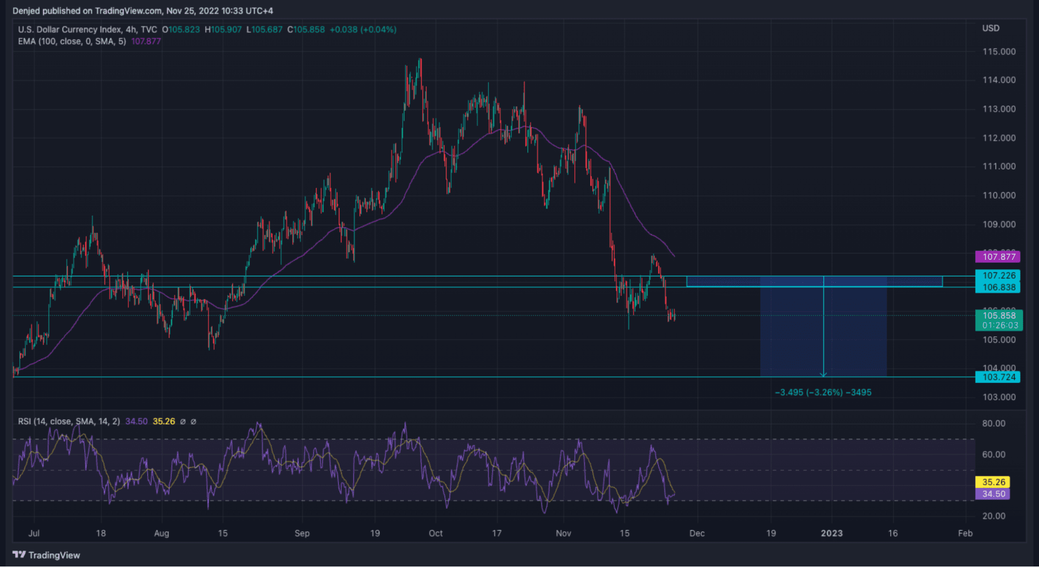Click the purple 34.50 RSI axis tag

click(x=993, y=494)
